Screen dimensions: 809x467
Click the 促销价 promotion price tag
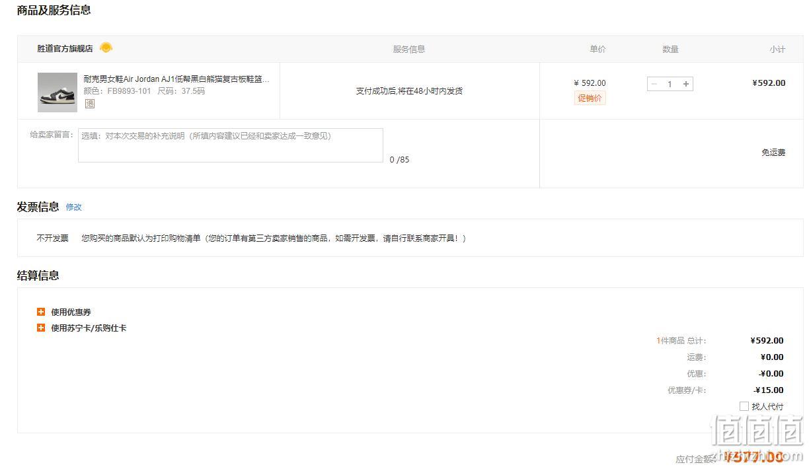pos(590,98)
